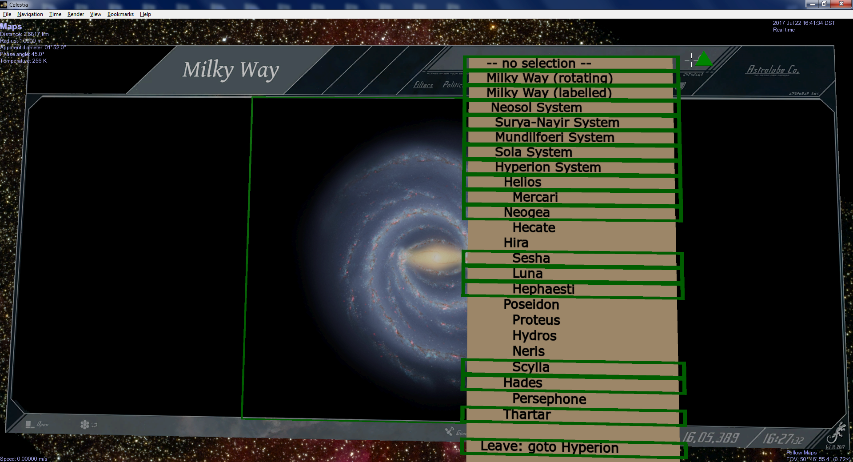Pick Hades from the list
Viewport: 853px width, 462px height.
coord(574,383)
